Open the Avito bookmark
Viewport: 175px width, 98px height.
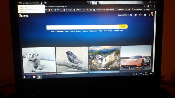(86, 10)
